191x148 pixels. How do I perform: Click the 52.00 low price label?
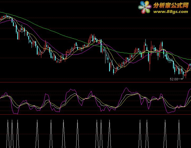[174, 79]
